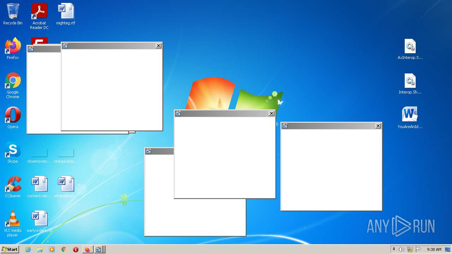Select the earlyordere.rtf document
The height and width of the screenshot is (254, 452).
click(39, 222)
